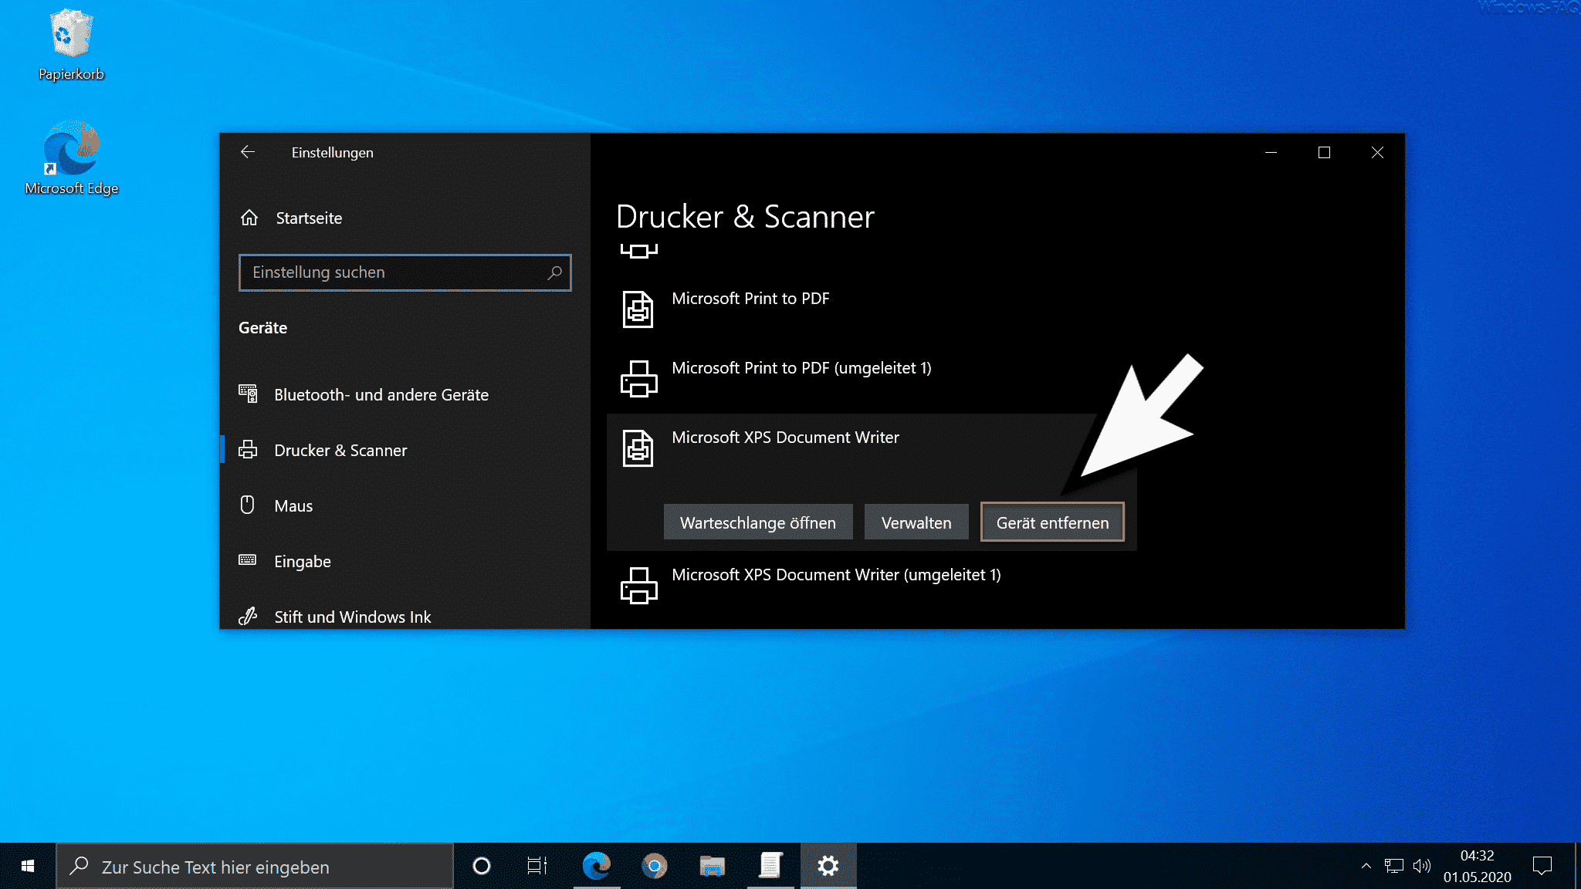This screenshot has height=889, width=1581.
Task: Open the Windows Start menu
Action: point(28,866)
